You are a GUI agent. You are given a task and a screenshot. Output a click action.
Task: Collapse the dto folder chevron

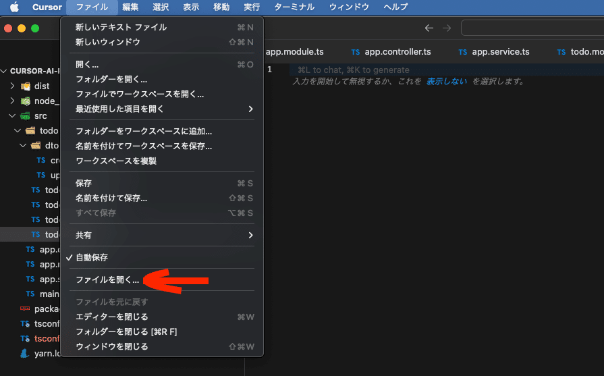point(23,145)
